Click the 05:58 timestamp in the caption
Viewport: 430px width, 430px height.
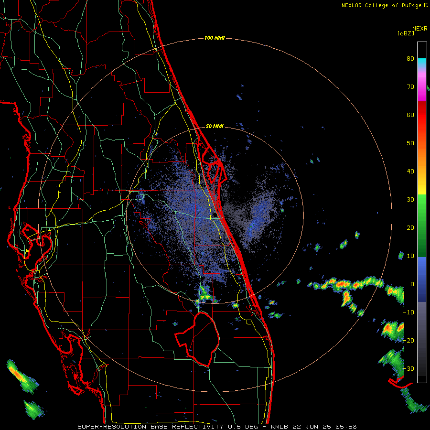click(345, 427)
